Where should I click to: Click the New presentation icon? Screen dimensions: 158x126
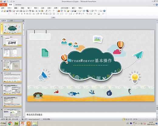point(2,11)
